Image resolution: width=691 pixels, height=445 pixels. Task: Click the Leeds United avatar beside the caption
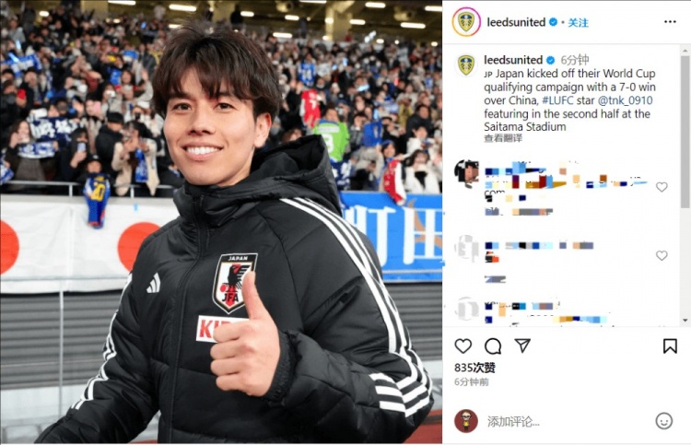tap(466, 64)
